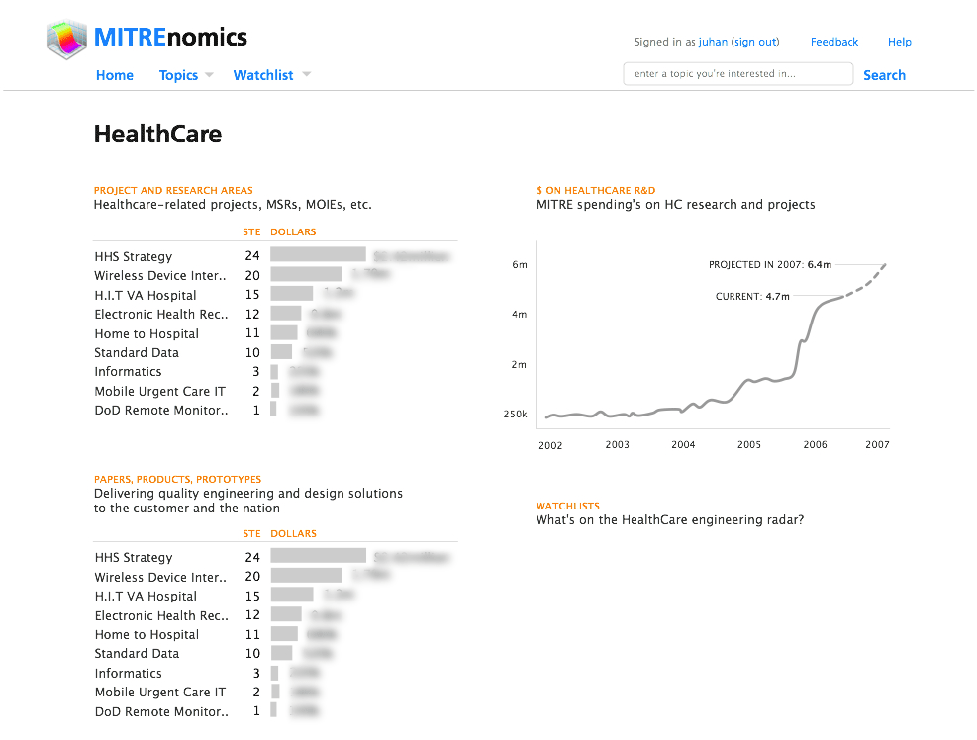Select HHS Strategy in Project and Research Areas
The image size is (977, 740).
134,256
